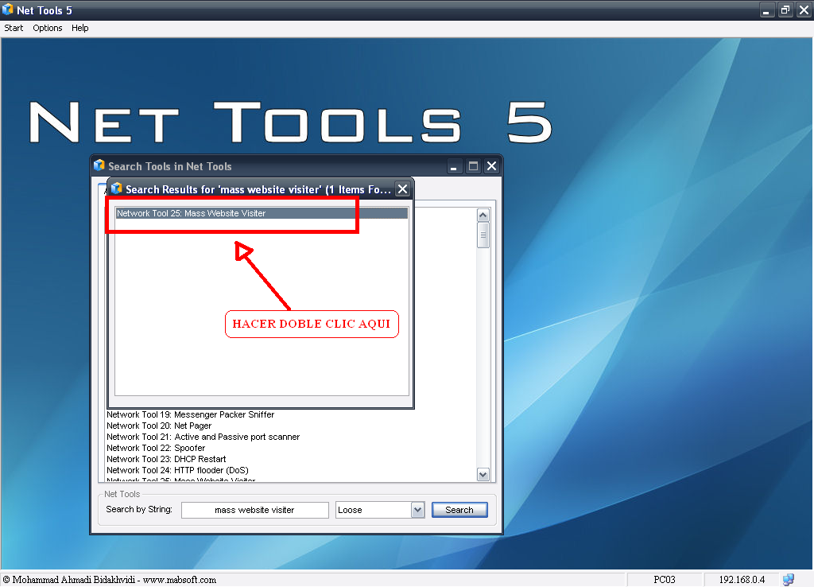Select Network Tool 25: Mass Website Visiter result
This screenshot has width=814, height=587.
tap(262, 213)
